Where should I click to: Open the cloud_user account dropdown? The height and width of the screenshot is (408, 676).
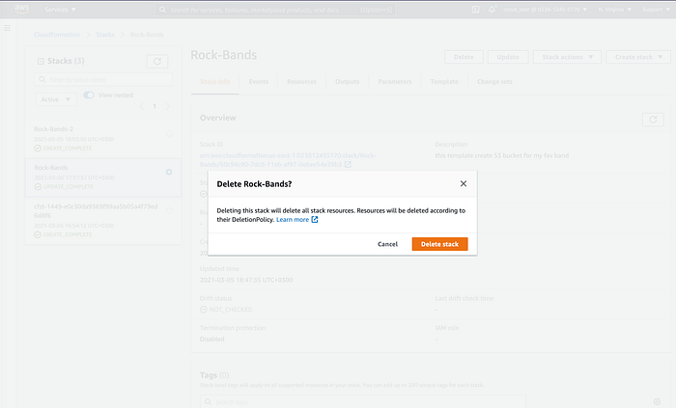pyautogui.click(x=545, y=10)
